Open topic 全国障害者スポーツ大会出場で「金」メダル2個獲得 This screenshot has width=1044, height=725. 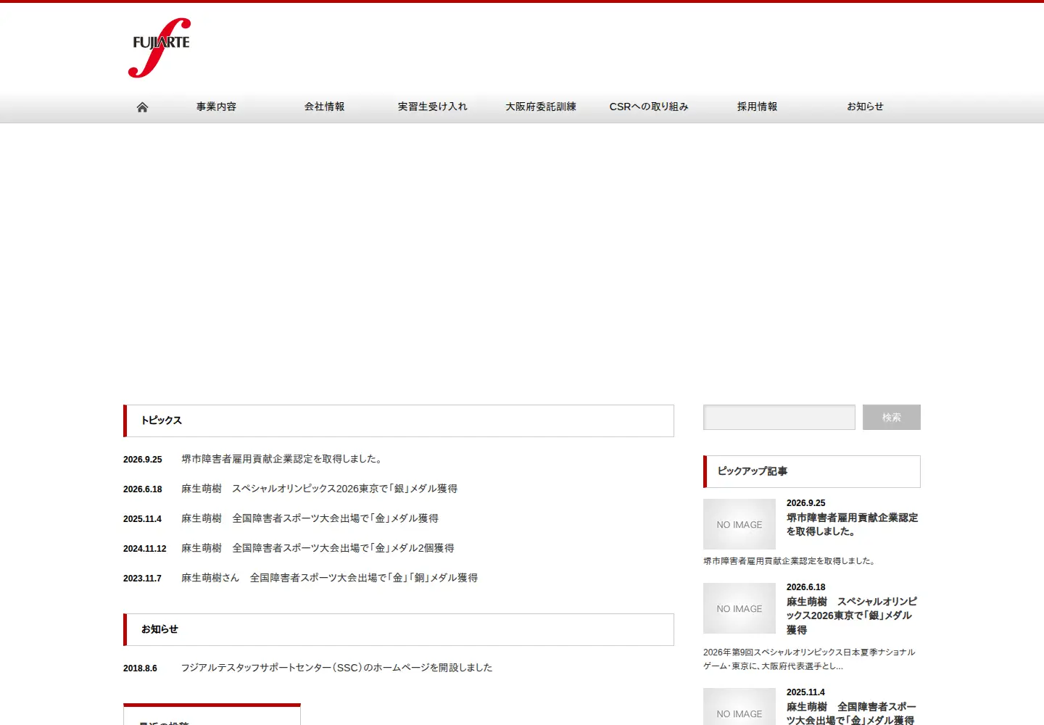pos(318,548)
